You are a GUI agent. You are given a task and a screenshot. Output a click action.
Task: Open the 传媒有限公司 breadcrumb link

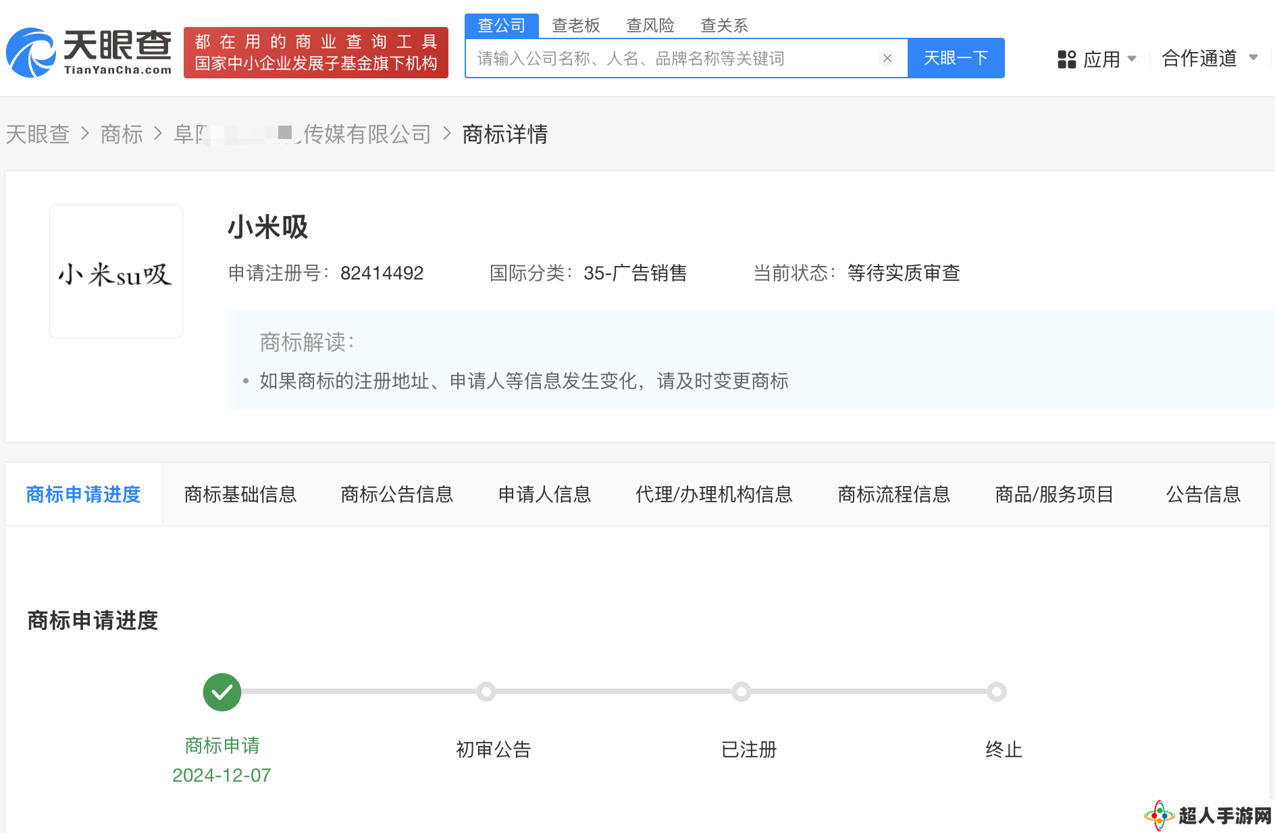point(302,134)
